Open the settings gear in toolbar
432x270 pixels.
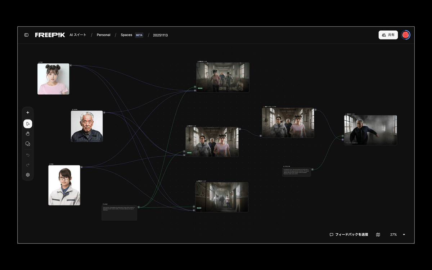[28, 175]
